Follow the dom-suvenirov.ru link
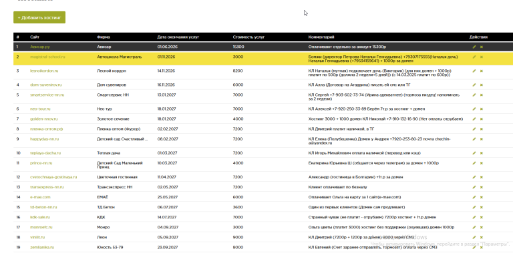The width and height of the screenshot is (513, 255). tap(46, 85)
